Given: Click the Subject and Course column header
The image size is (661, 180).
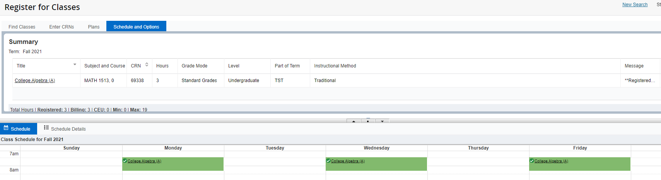Looking at the screenshot, I should [104, 66].
